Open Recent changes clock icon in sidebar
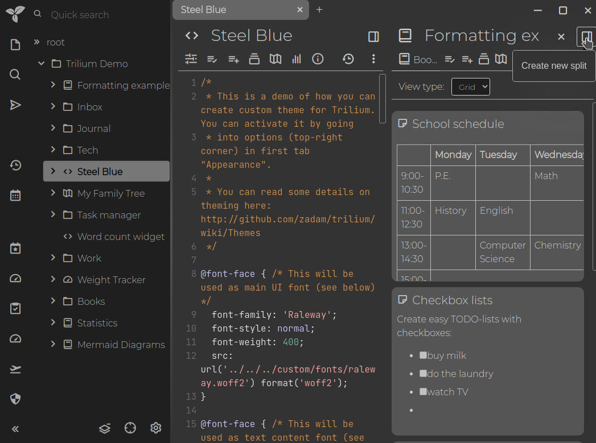The height and width of the screenshot is (443, 596). point(15,165)
